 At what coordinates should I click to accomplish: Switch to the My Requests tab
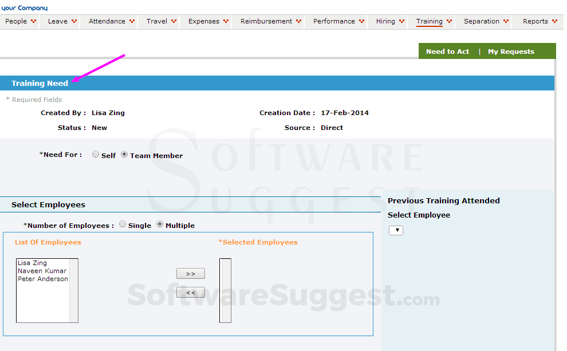tap(511, 51)
